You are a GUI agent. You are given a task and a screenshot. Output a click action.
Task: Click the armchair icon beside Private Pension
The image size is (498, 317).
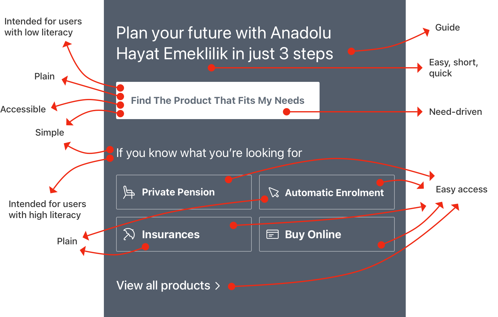click(x=129, y=192)
